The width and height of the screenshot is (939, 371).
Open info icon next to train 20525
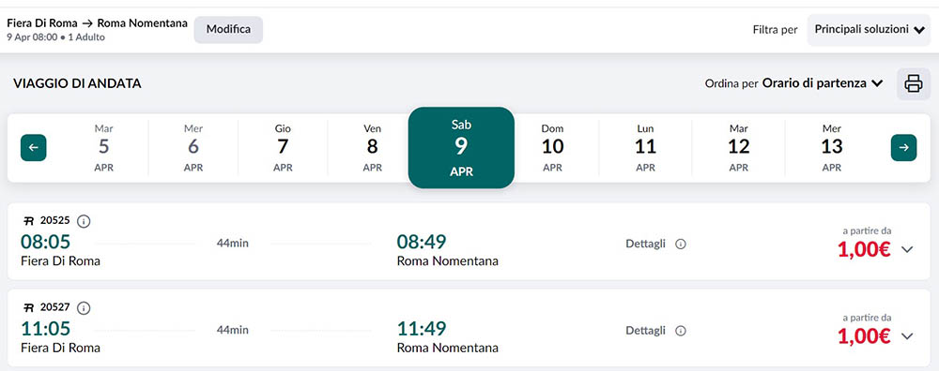(x=84, y=222)
